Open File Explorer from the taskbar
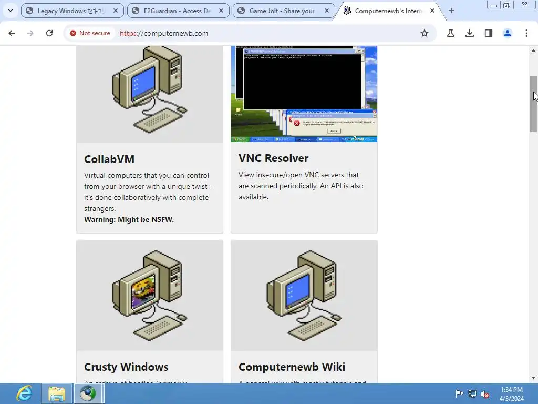The width and height of the screenshot is (538, 404). [x=57, y=393]
